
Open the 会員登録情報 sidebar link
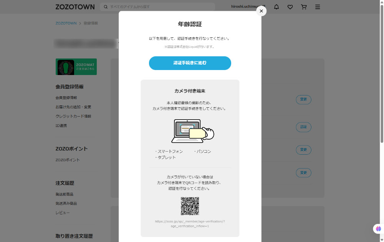pos(66,98)
